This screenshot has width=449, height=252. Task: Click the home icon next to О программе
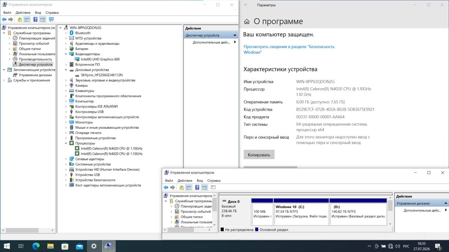coord(247,21)
